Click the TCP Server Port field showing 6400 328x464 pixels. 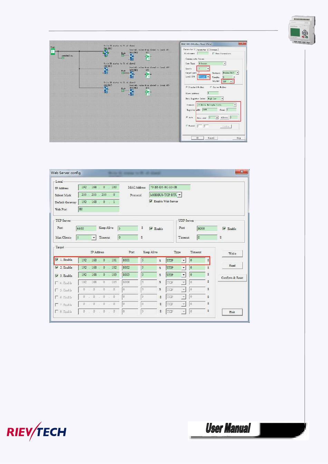[86, 229]
